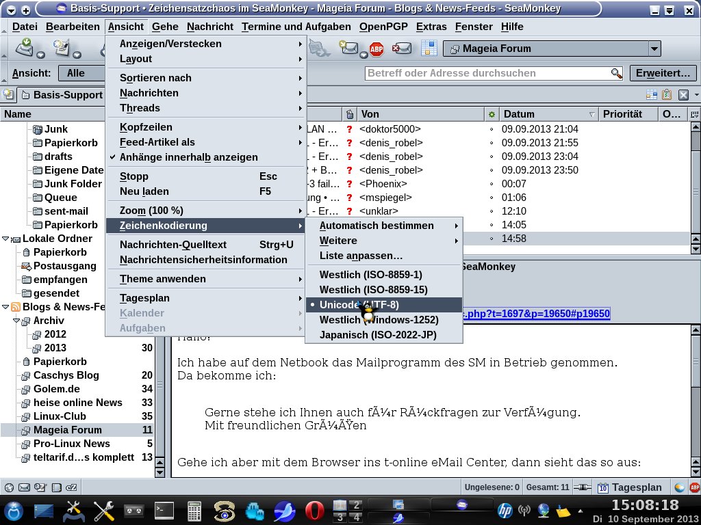Open the forum link ending p19650
Viewport: 701px width, 525px height.
click(537, 313)
